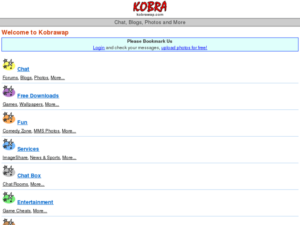
Task: Click the blue star icon beside Services
Action: click(9, 144)
